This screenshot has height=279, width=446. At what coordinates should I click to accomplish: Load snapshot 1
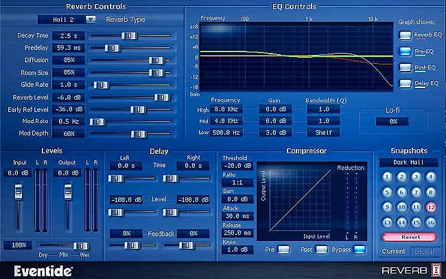click(387, 177)
